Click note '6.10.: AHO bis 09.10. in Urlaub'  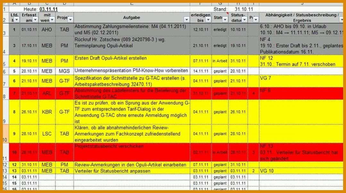coord(293,26)
